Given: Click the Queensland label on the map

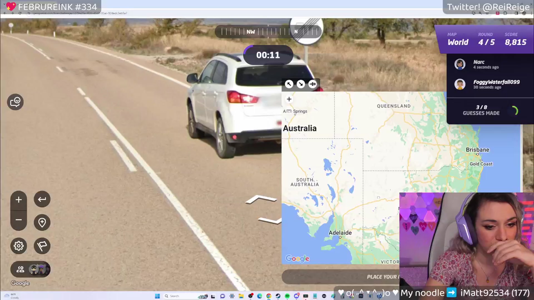Looking at the screenshot, I should (x=394, y=106).
